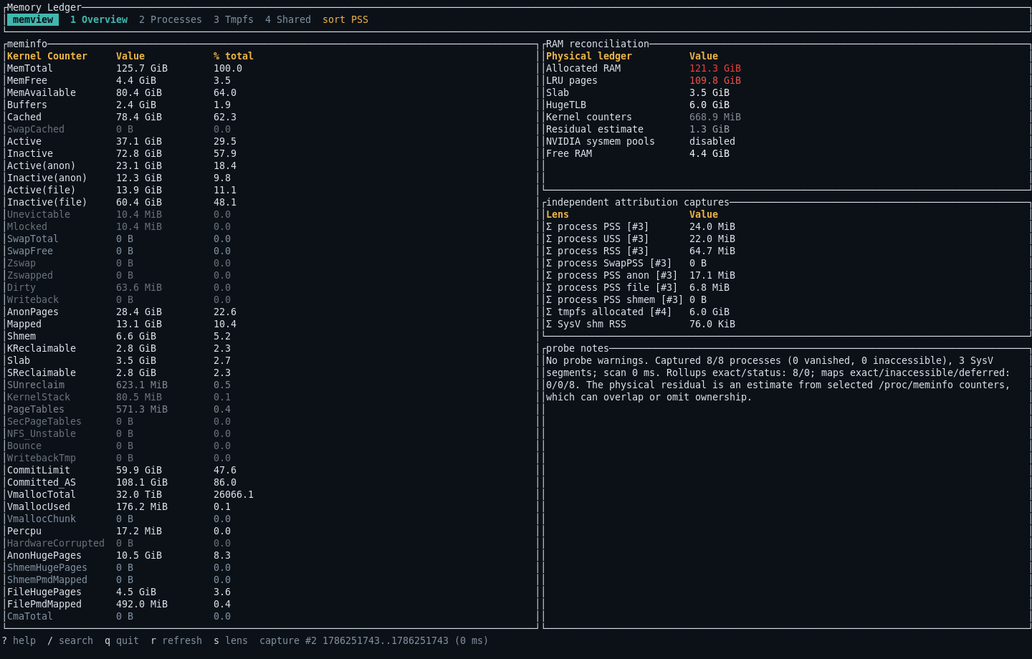
Task: Select the Σ tmpfs allocated [#4] row
Action: pyautogui.click(x=787, y=312)
